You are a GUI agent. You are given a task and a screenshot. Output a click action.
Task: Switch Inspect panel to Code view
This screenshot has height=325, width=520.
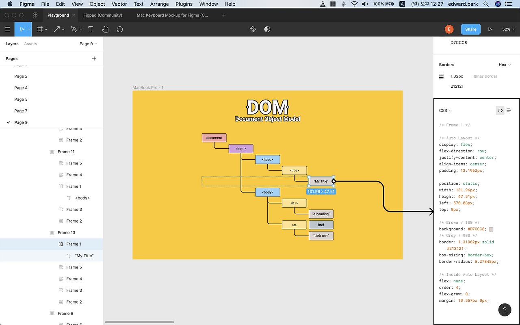click(500, 110)
